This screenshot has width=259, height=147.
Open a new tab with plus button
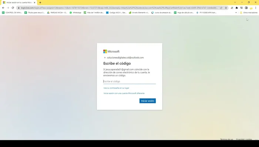coord(40,3)
